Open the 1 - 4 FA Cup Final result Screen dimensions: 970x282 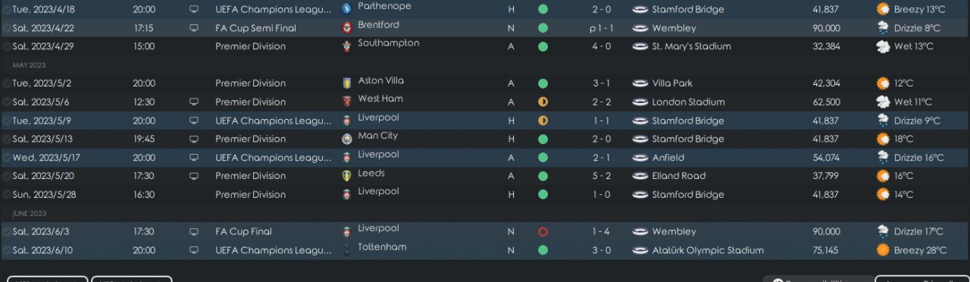(601, 231)
